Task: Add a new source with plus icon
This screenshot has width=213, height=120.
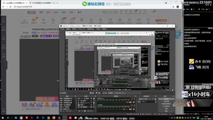Action: (79, 111)
